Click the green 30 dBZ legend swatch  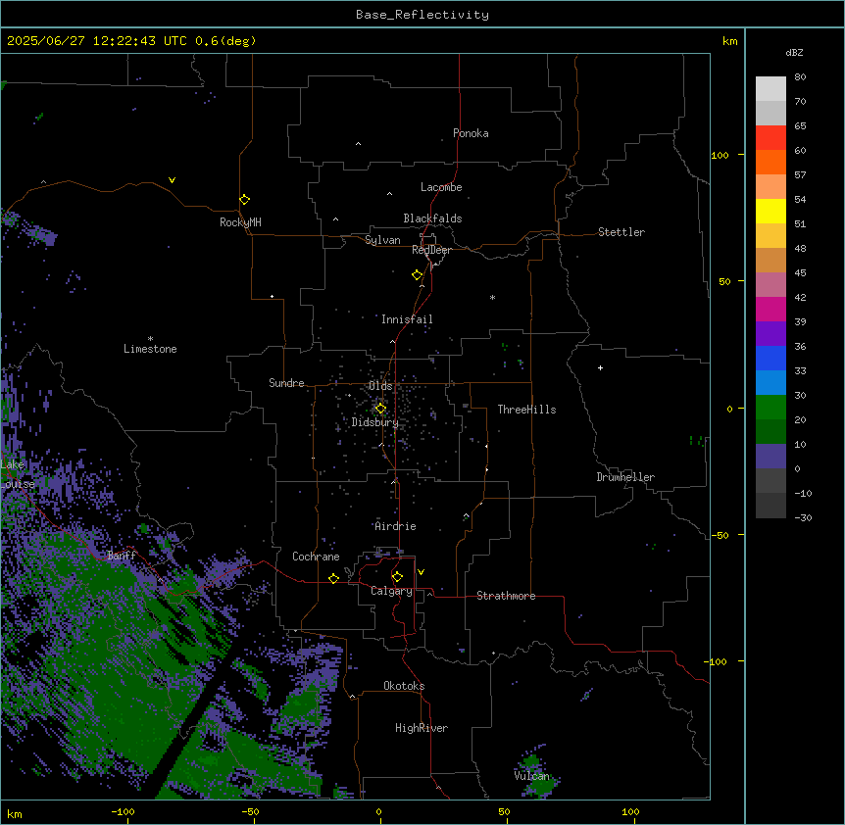pos(770,408)
